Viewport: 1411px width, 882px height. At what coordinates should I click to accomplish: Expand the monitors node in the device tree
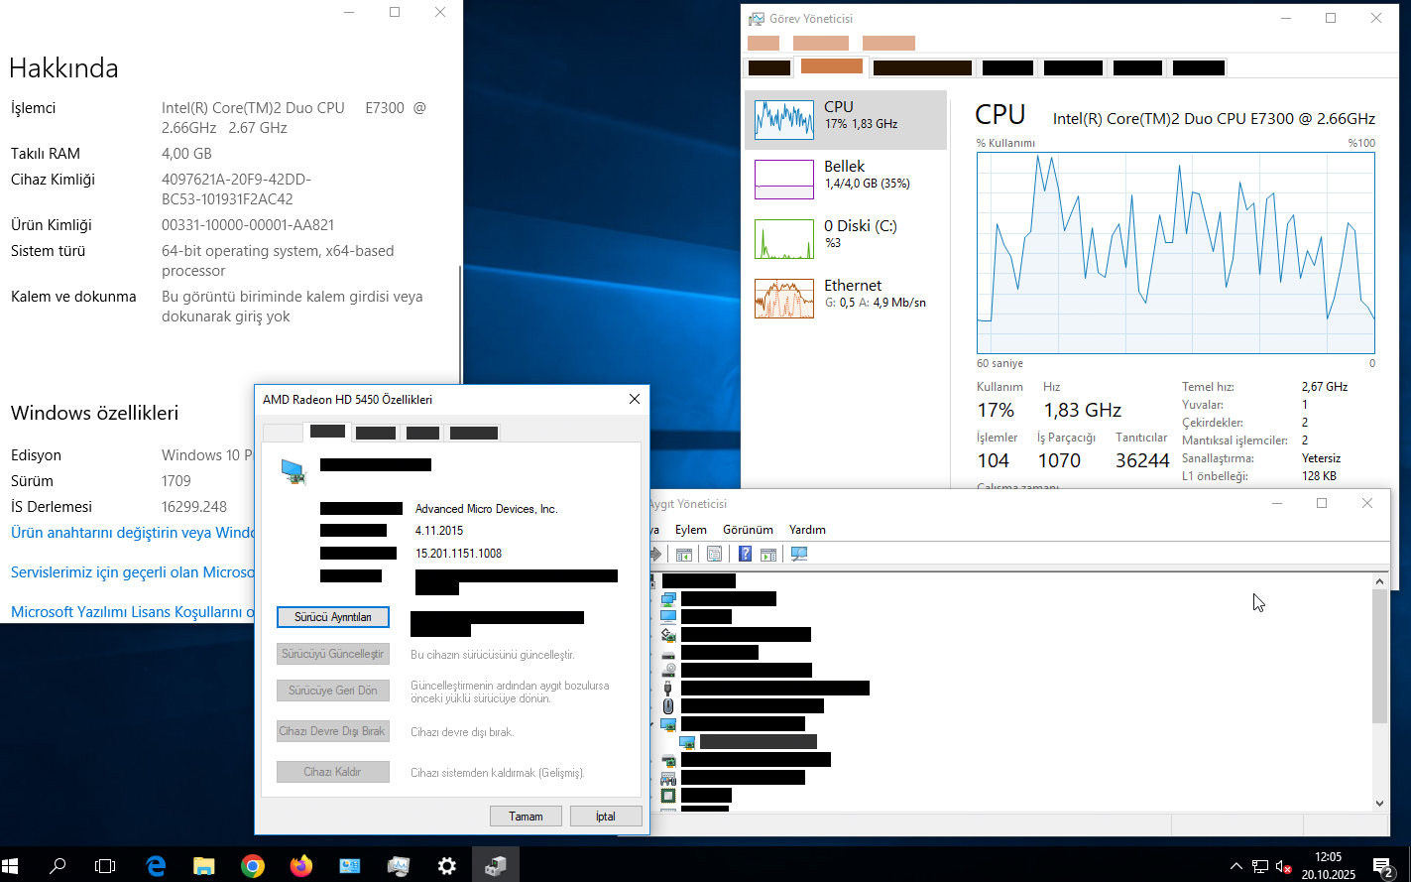click(652, 616)
